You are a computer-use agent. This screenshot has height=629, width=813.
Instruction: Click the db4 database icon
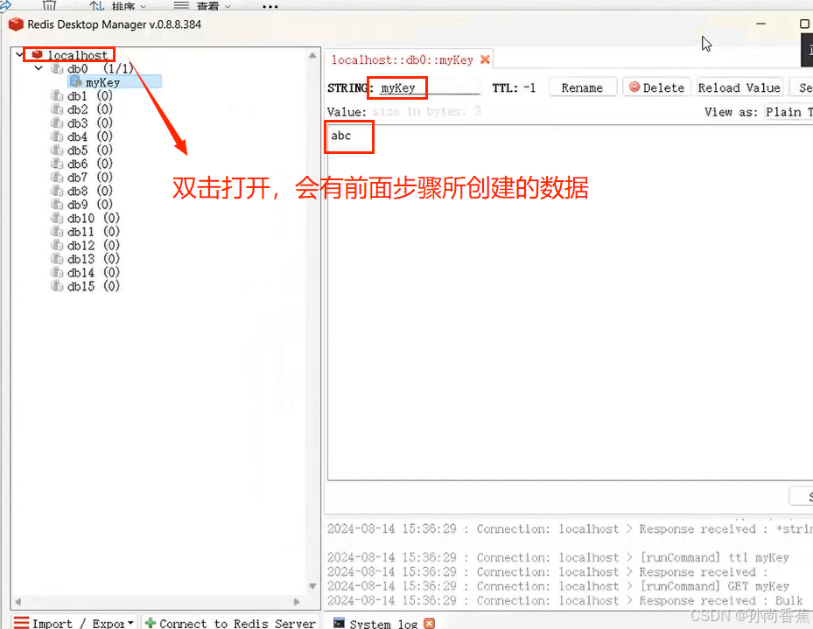coord(57,136)
